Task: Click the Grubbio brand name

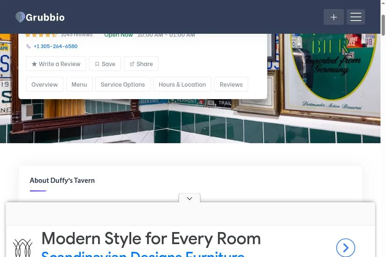Action: click(45, 17)
